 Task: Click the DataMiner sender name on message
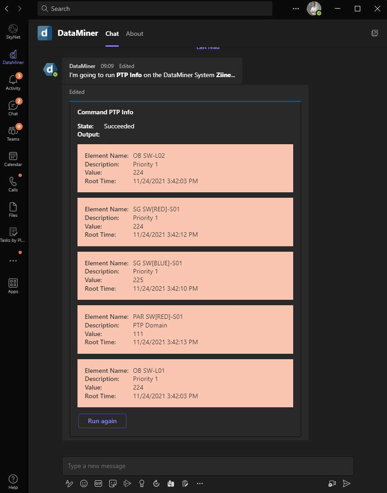coord(82,66)
